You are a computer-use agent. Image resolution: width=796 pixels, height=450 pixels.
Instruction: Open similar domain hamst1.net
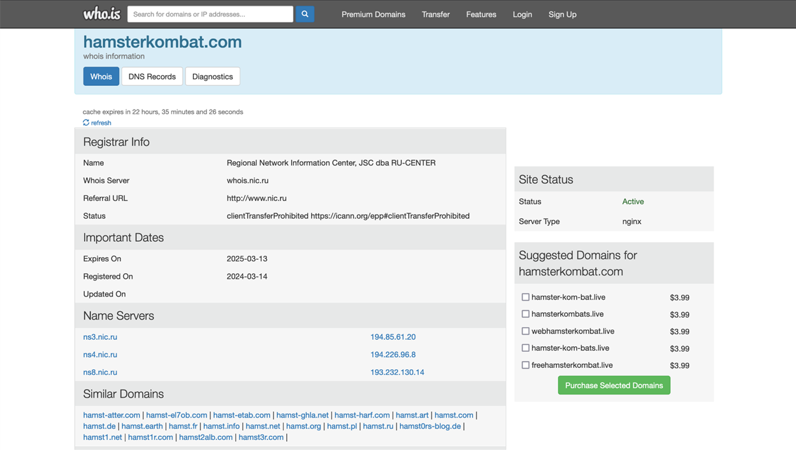coord(103,437)
